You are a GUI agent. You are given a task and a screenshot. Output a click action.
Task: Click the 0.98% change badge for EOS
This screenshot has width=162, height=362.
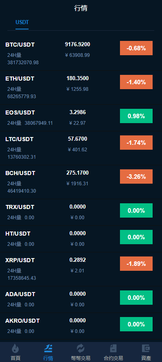[x=136, y=116]
